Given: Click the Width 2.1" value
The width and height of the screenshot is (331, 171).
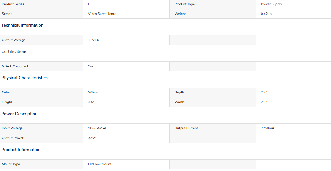Looking at the screenshot, I should pos(264,102).
